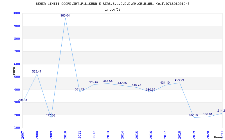This screenshot has width=225, height=140.
Task: Select the "Euro" y-axis title
Action: (14, 71)
